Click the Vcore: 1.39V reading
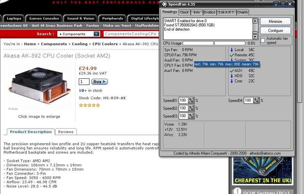This screenshot has height=194, width=304. pos(176,124)
